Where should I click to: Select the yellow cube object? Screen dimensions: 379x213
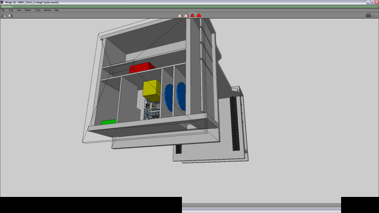click(x=152, y=89)
